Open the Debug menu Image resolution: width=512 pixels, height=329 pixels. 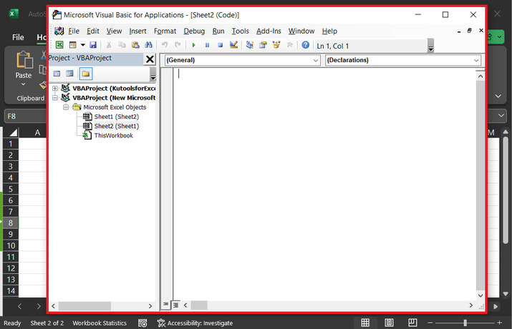193,31
